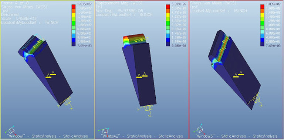The width and height of the screenshot is (284, 140).
Task: Click the red swatch in Window1 legend
Action: point(74,7)
